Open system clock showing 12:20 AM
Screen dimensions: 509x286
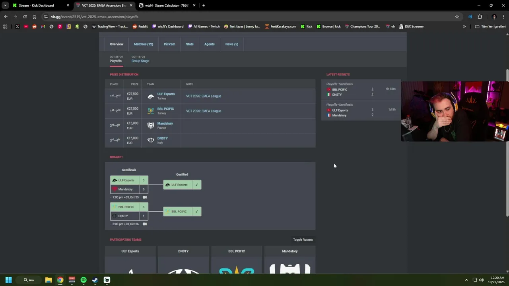(497, 280)
